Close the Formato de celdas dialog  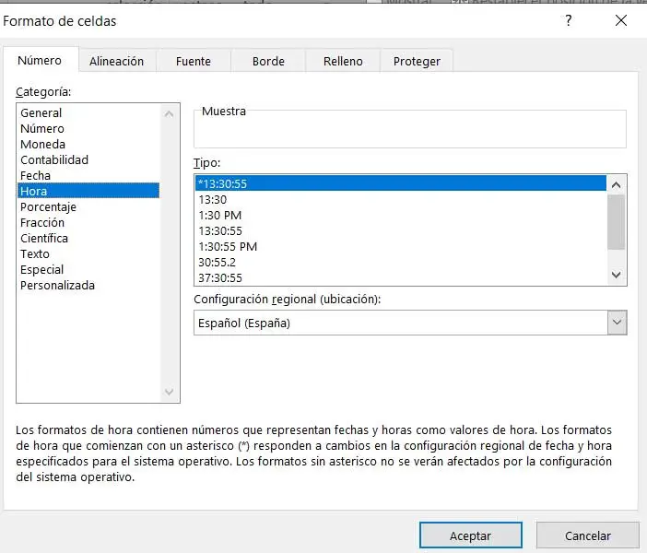[620, 20]
